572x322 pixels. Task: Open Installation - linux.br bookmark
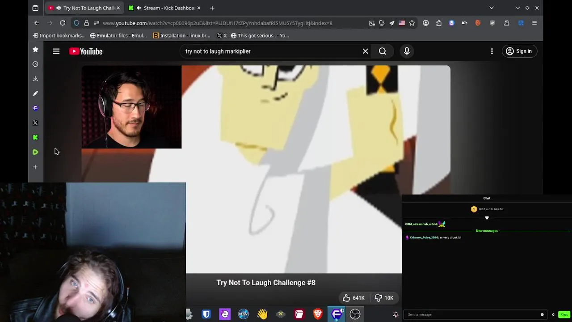(181, 35)
